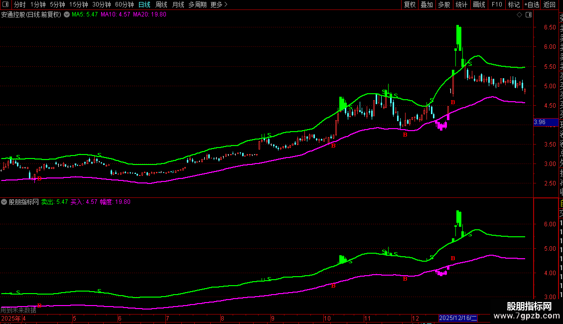Click the diamond icon above price axis

519,15
